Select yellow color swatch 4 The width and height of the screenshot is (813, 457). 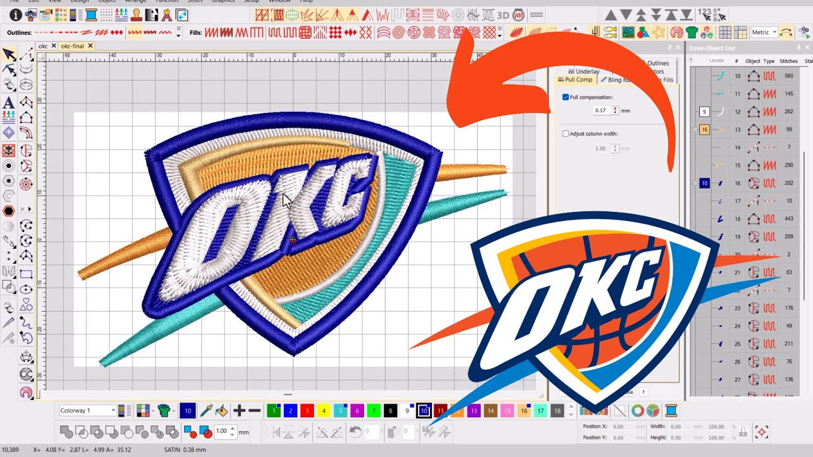coord(323,411)
